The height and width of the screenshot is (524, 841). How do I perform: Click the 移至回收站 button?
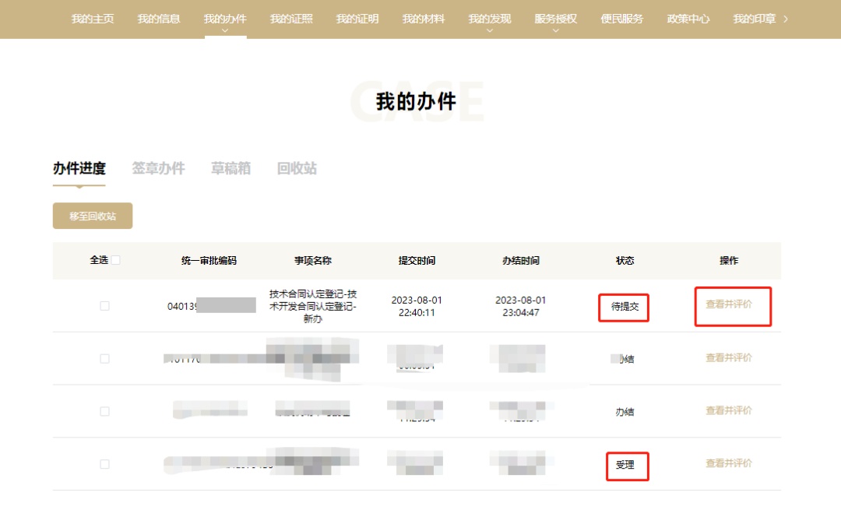pos(92,215)
